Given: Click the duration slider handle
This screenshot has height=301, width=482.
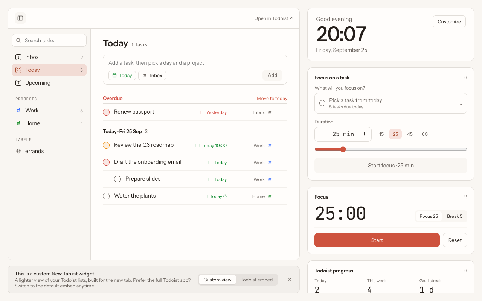Looking at the screenshot, I should [x=343, y=149].
